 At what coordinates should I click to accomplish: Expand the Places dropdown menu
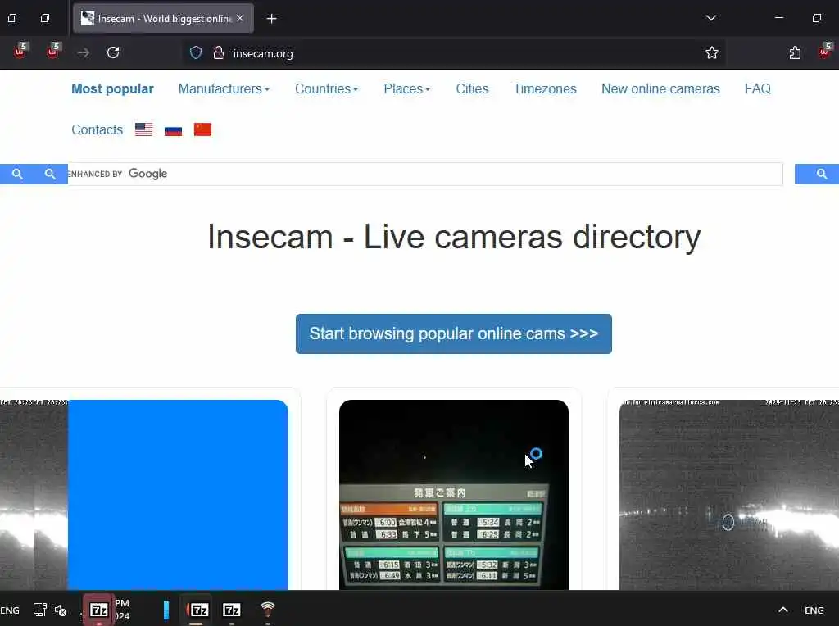click(406, 88)
